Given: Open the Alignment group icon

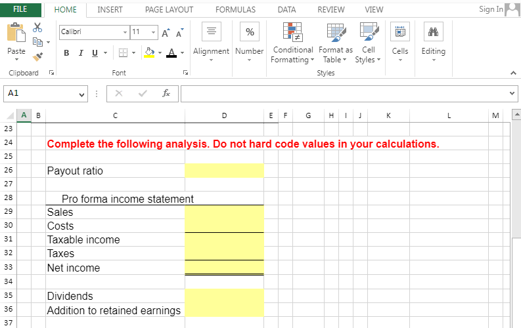Looking at the screenshot, I should pos(212,31).
